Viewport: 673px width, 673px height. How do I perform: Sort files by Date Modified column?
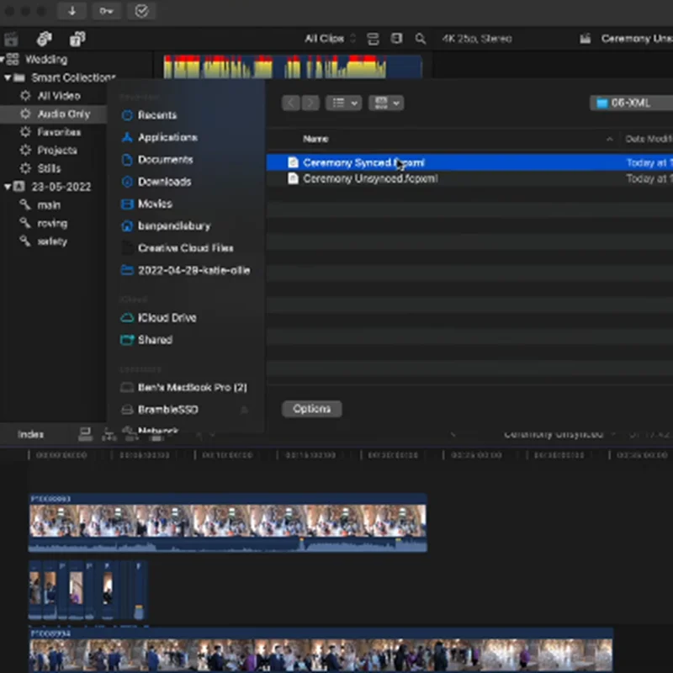tap(649, 139)
